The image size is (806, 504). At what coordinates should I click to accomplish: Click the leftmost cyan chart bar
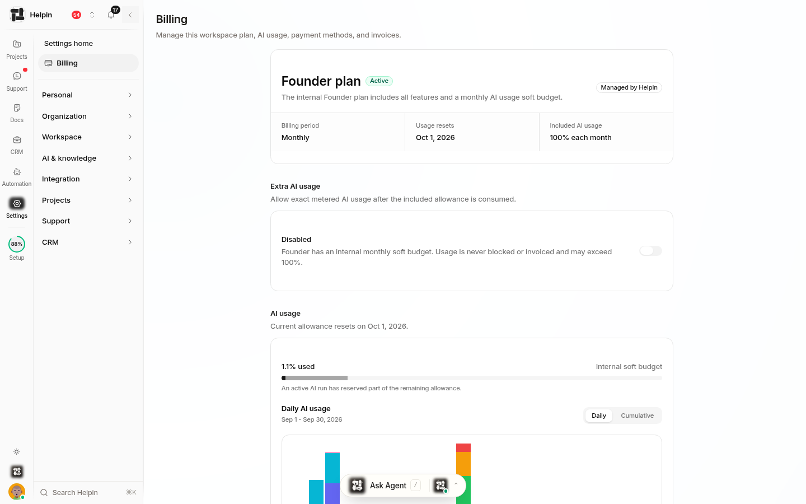(x=316, y=492)
